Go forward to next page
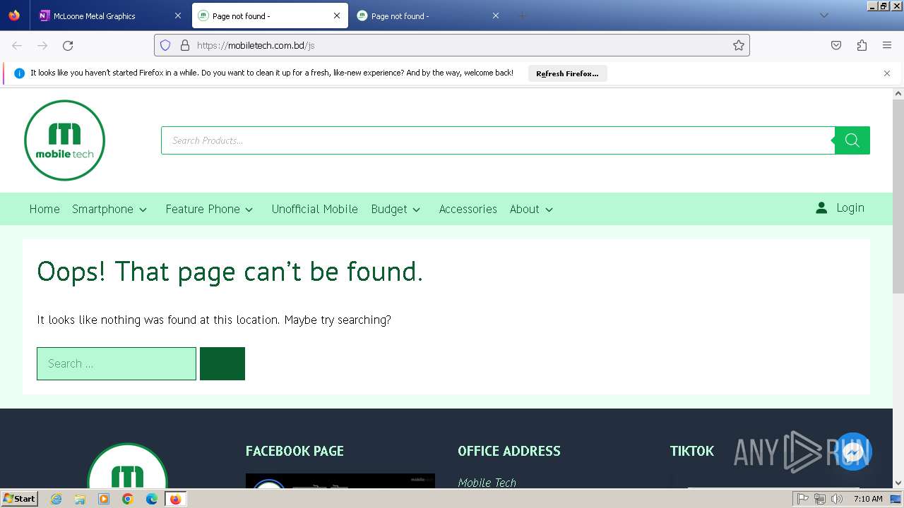Screen dimensions: 904x508 [x=42, y=45]
